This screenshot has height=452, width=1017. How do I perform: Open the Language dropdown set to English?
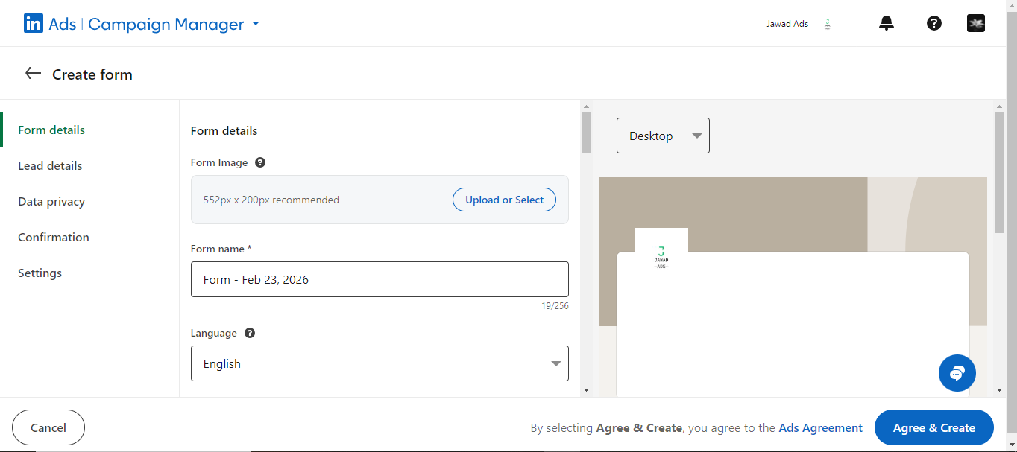coord(380,363)
